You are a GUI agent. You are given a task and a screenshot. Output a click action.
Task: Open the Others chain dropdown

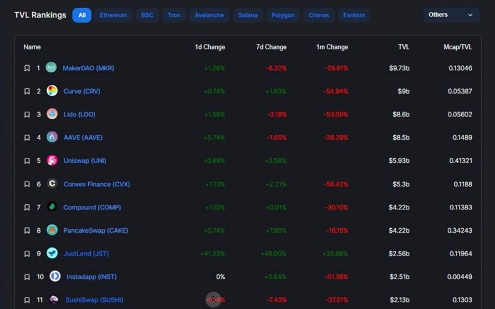[451, 15]
